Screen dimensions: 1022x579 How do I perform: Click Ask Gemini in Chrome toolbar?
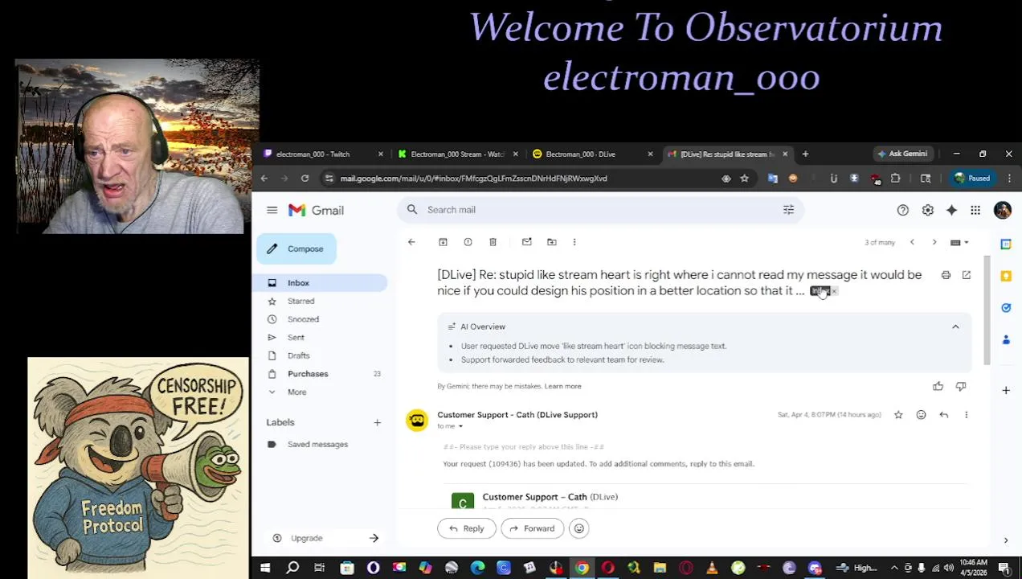tap(901, 154)
